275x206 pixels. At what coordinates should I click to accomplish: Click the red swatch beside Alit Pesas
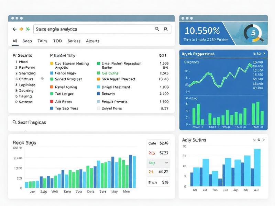[52, 101]
